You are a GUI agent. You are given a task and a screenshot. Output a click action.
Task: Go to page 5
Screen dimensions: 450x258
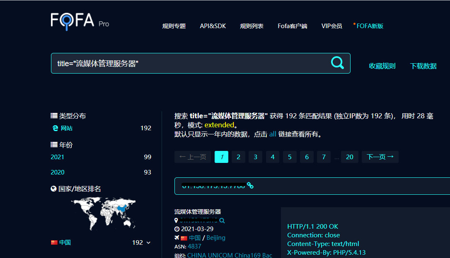click(x=290, y=157)
